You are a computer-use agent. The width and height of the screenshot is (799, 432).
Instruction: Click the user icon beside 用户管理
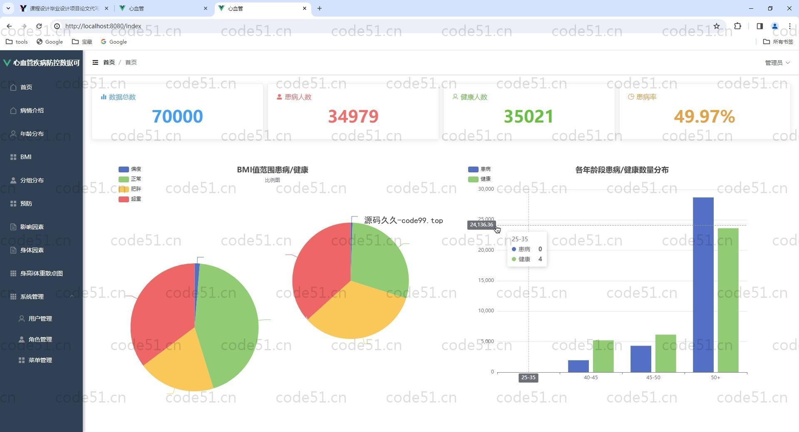[x=22, y=319]
